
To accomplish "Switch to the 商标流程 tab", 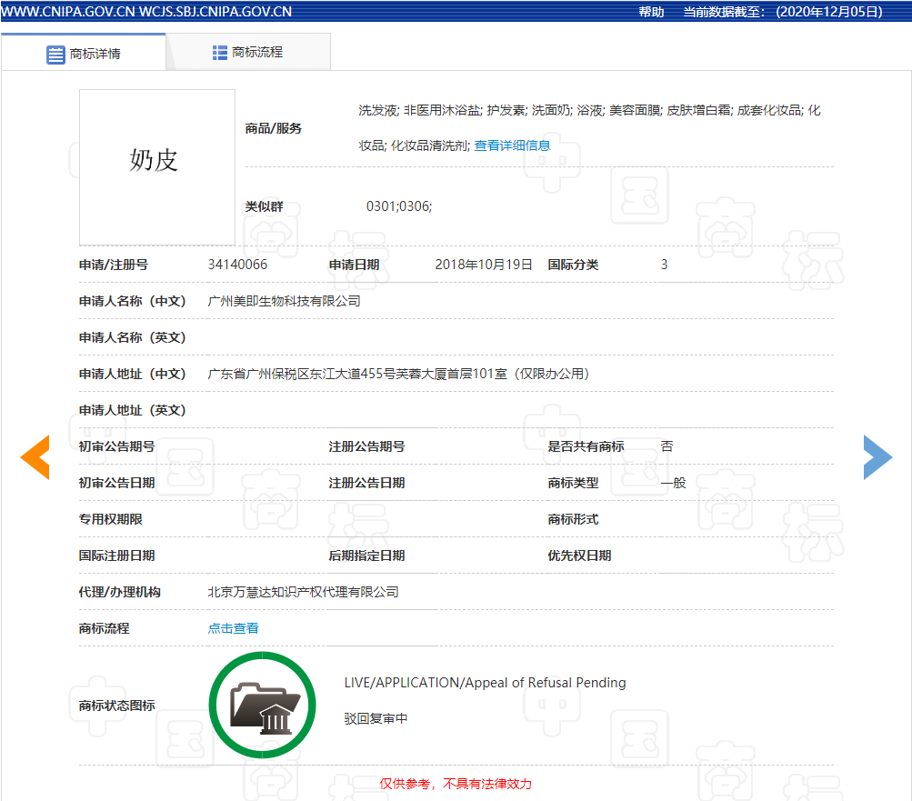I will point(257,53).
